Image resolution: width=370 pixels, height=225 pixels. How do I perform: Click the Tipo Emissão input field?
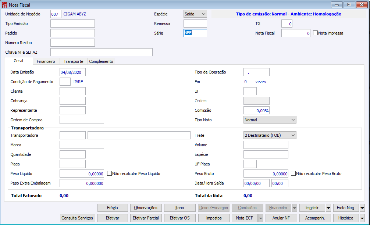72,24
